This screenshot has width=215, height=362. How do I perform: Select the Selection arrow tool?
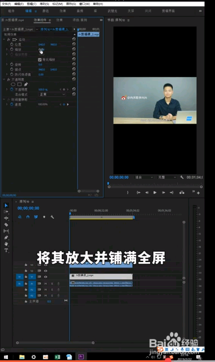tap(6, 205)
